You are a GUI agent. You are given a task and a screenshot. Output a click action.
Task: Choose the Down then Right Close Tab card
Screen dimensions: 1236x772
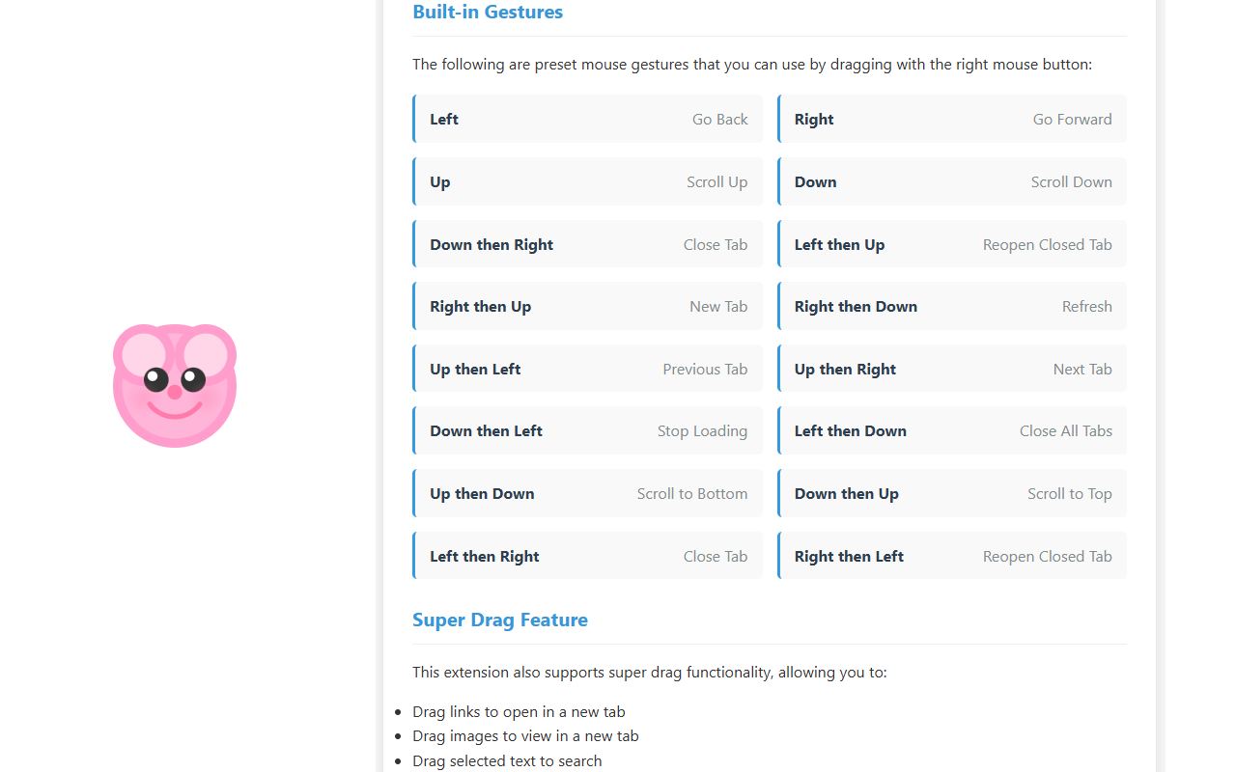pos(587,244)
